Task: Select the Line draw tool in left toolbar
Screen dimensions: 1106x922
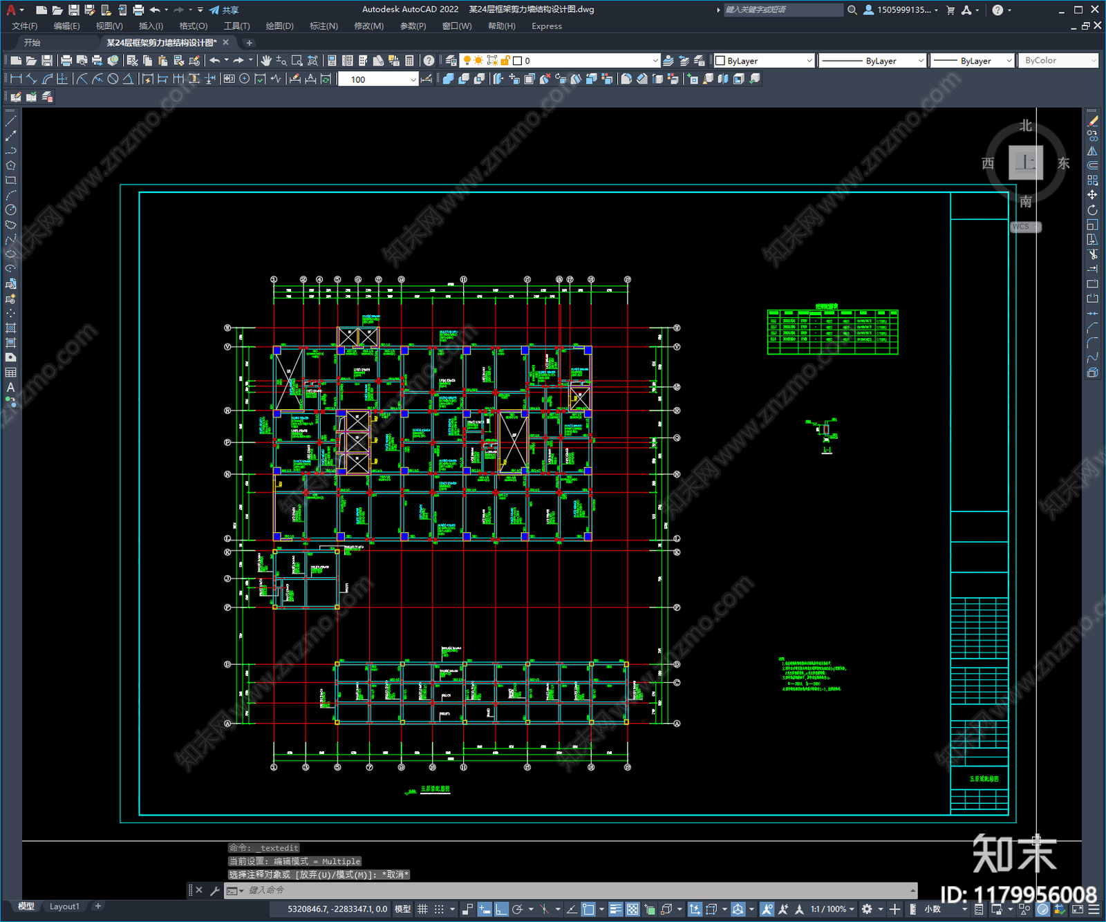Action: click(x=10, y=121)
